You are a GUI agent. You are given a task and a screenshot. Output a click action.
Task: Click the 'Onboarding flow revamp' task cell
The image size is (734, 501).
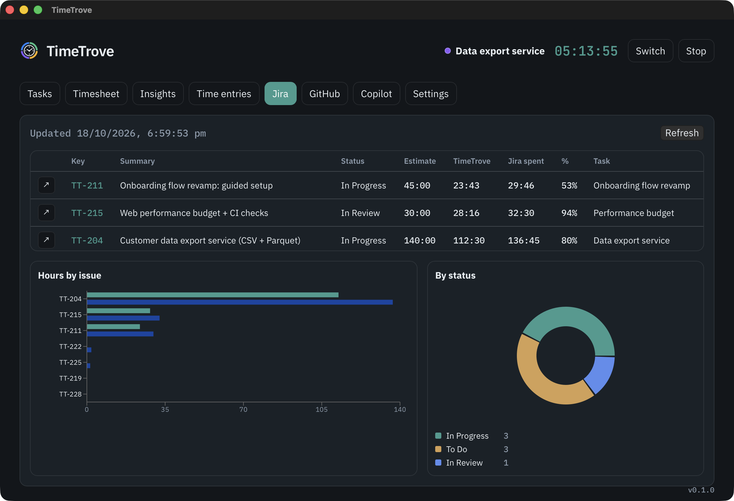pos(641,185)
